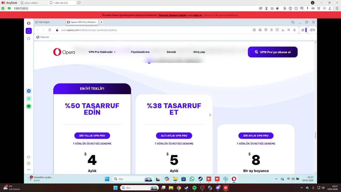
Task: Expand VPN Pro Hakkında dropdown menu
Action: click(102, 52)
